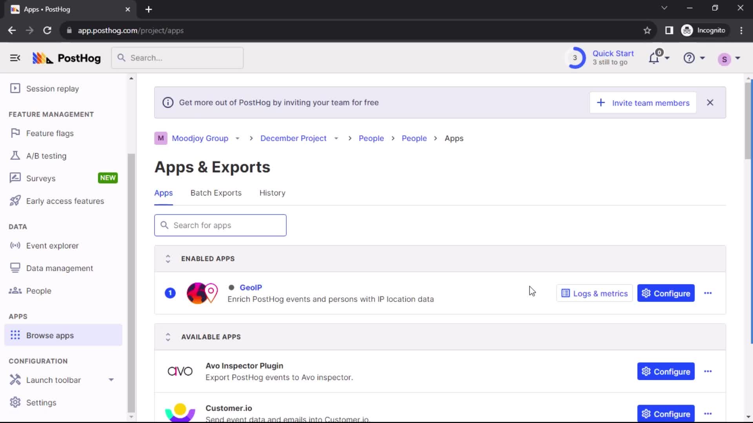Open the Session replay section

(52, 88)
